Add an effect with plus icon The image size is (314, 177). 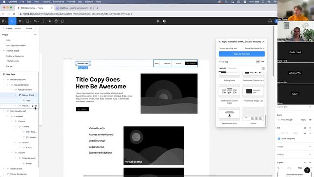pyautogui.click(x=310, y=154)
